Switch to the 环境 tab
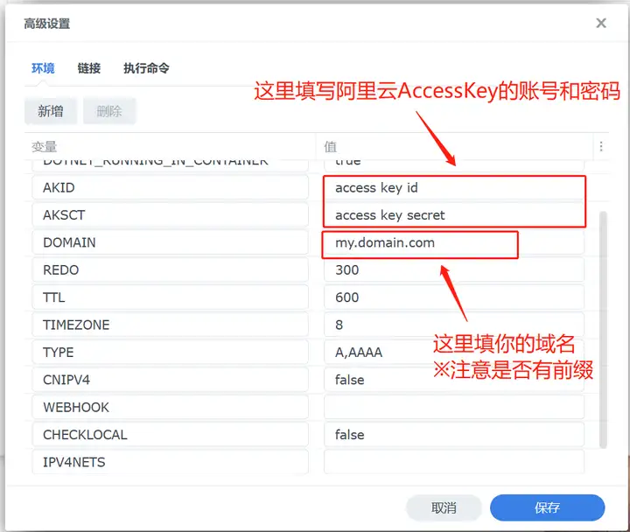The image size is (630, 532). (43, 68)
